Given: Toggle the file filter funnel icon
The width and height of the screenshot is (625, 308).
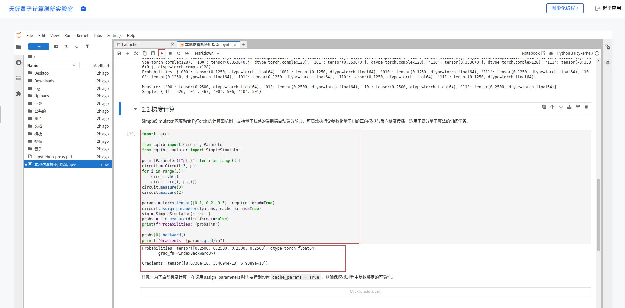Looking at the screenshot, I should click(87, 46).
